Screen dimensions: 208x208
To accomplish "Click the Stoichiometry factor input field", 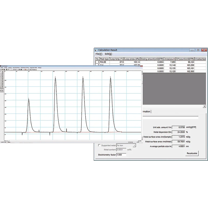I will pos(121,155).
